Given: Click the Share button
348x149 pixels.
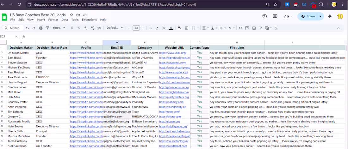Looking at the screenshot, I should 308,16.
